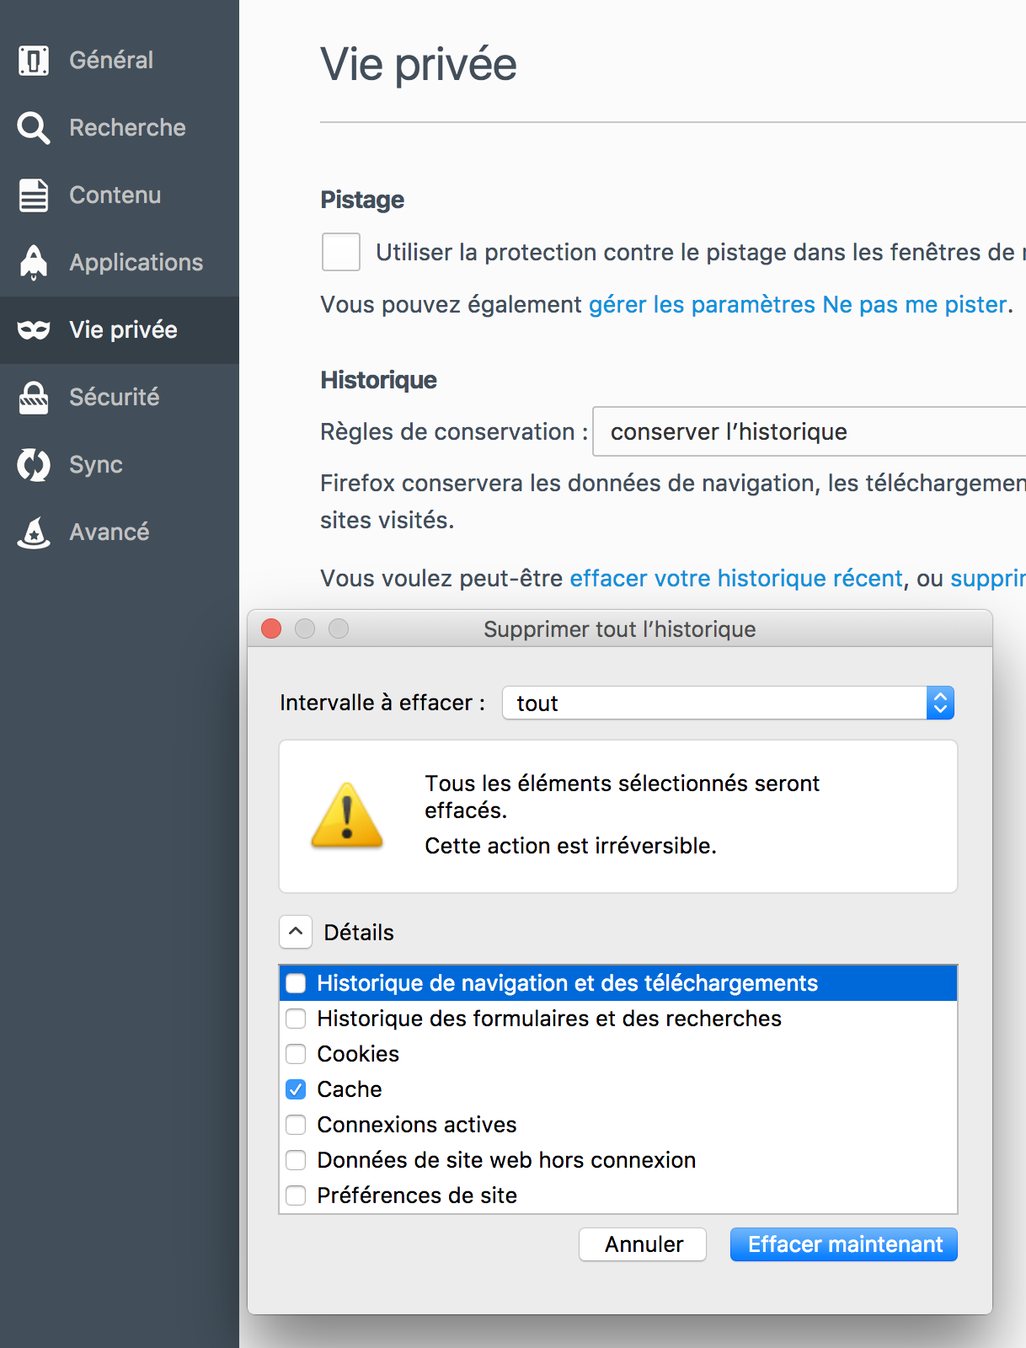
Task: Click the Vie privée mask icon
Action: pos(34,329)
